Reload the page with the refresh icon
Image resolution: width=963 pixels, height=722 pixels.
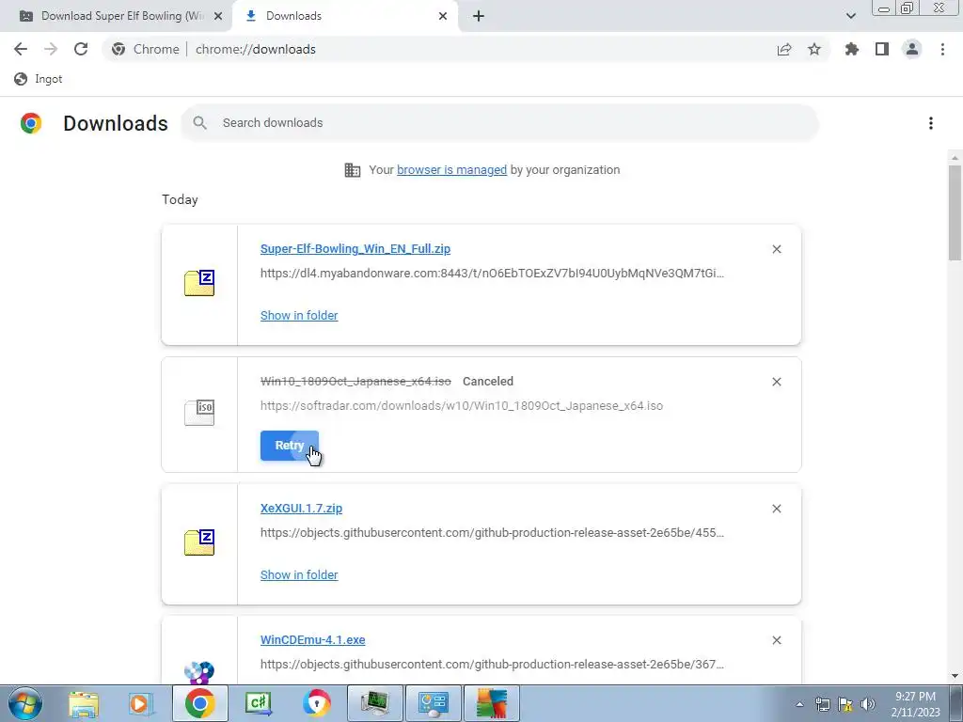(x=81, y=49)
